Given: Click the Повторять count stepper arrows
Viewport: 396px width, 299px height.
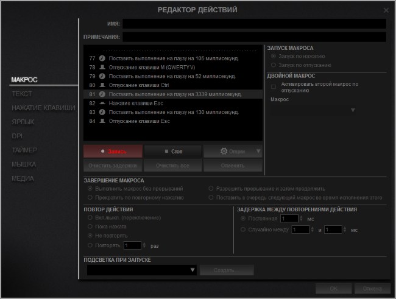Looking at the screenshot, I should click(x=144, y=245).
